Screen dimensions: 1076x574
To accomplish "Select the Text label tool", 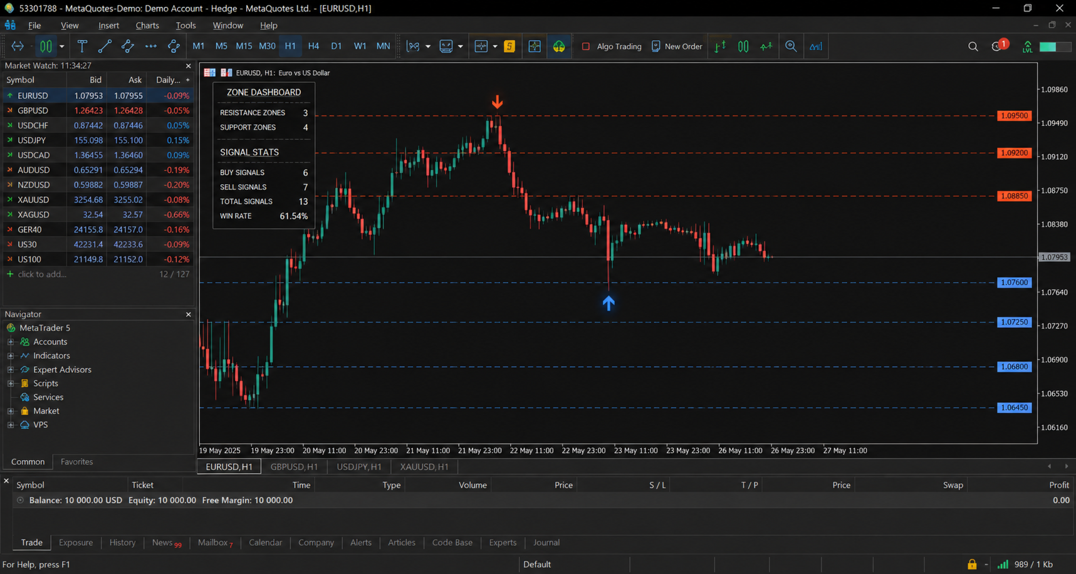I will pyautogui.click(x=82, y=46).
